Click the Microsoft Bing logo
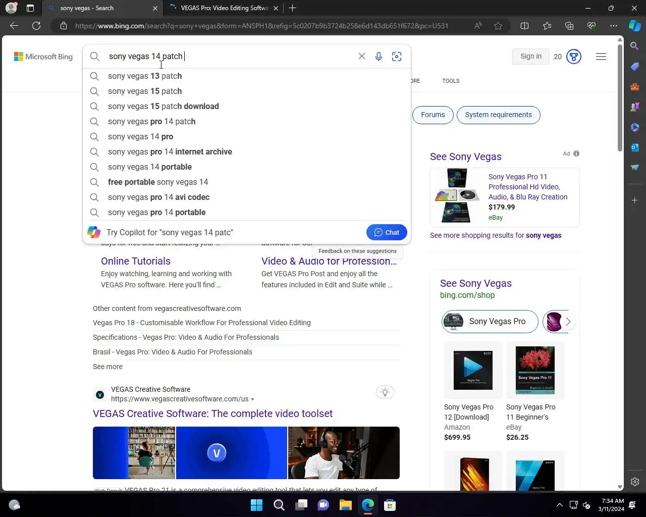646x517 pixels. coord(43,57)
